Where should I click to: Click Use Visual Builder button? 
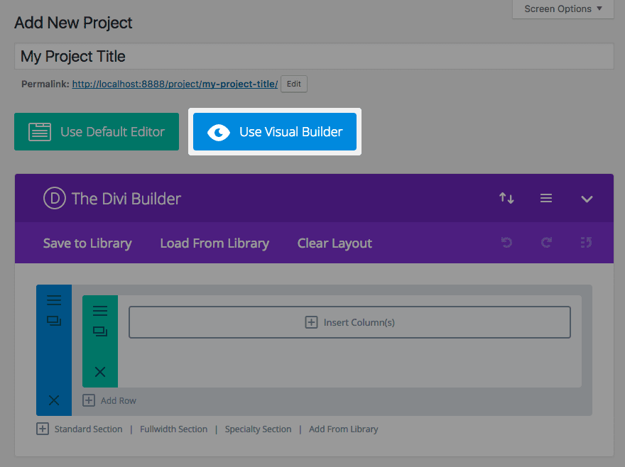(x=275, y=132)
